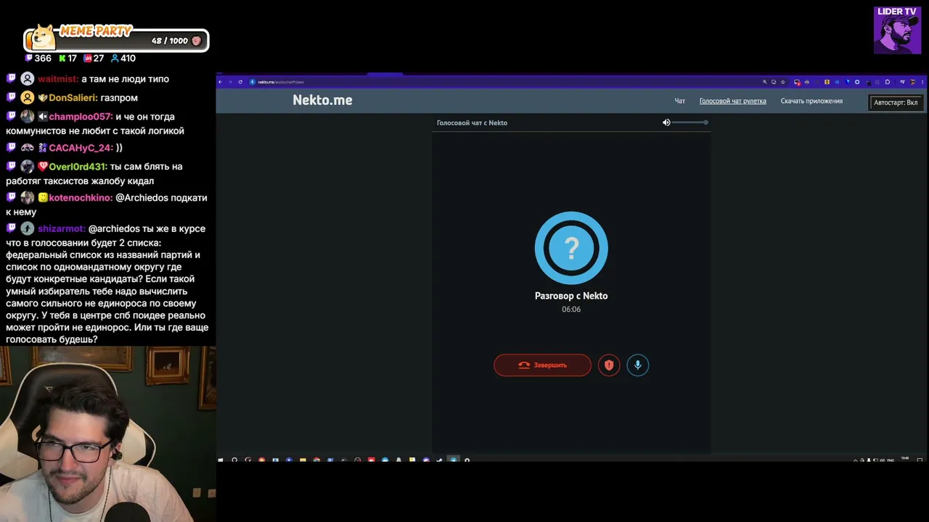Click the Meme Party goal bar
The image size is (929, 522).
(116, 39)
